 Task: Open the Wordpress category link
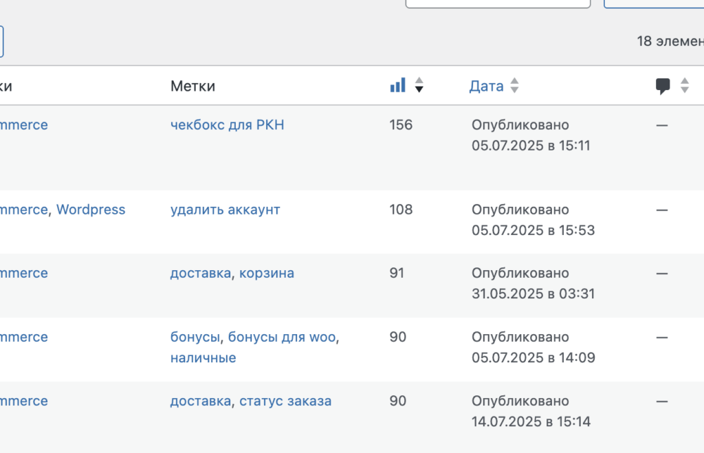(91, 210)
